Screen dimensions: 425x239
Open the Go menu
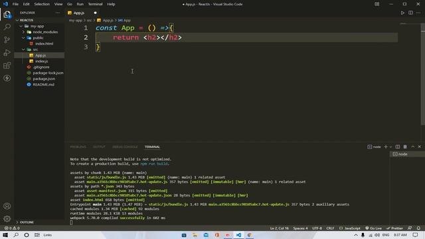click(70, 4)
